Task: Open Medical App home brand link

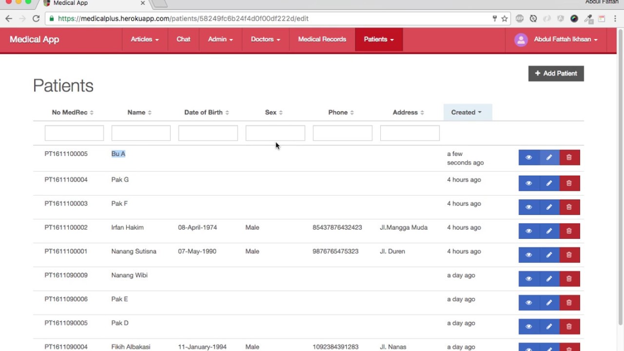Action: click(34, 39)
